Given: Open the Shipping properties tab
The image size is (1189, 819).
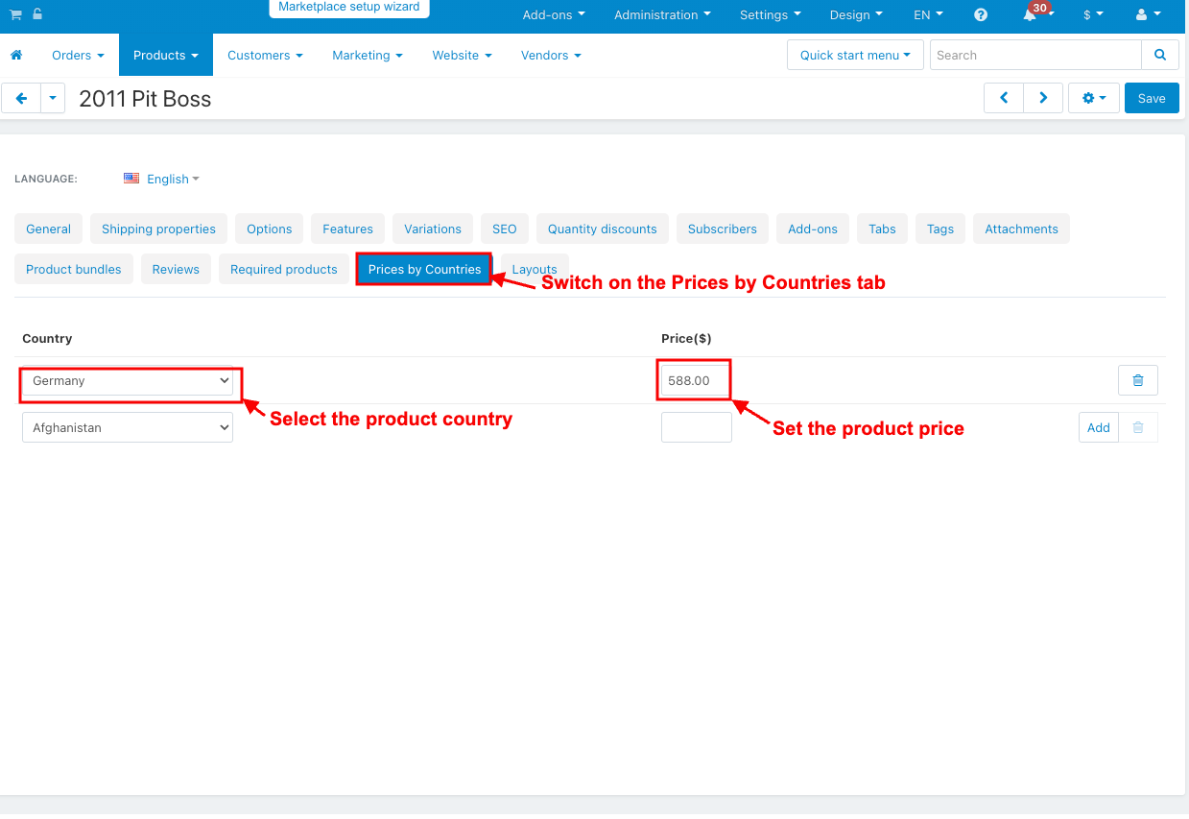Looking at the screenshot, I should [x=158, y=229].
